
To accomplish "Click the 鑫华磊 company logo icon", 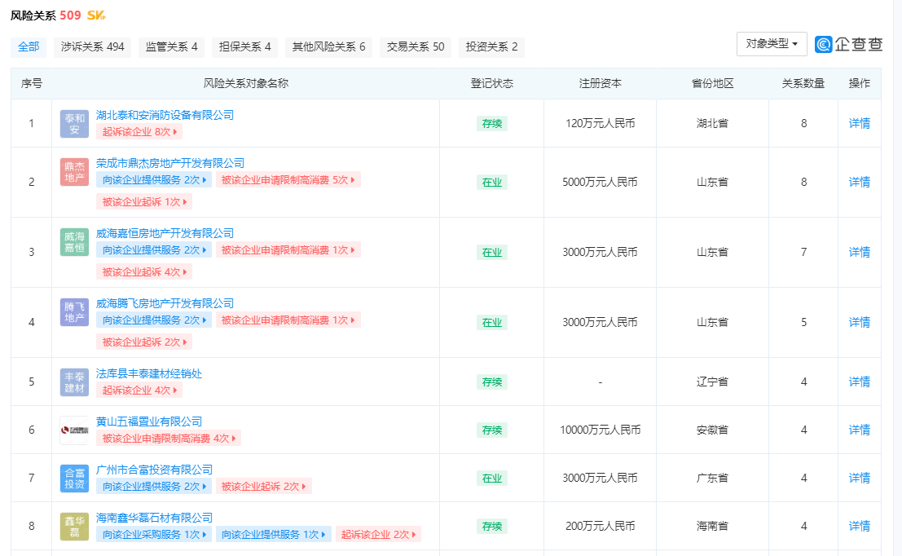I will point(74,526).
